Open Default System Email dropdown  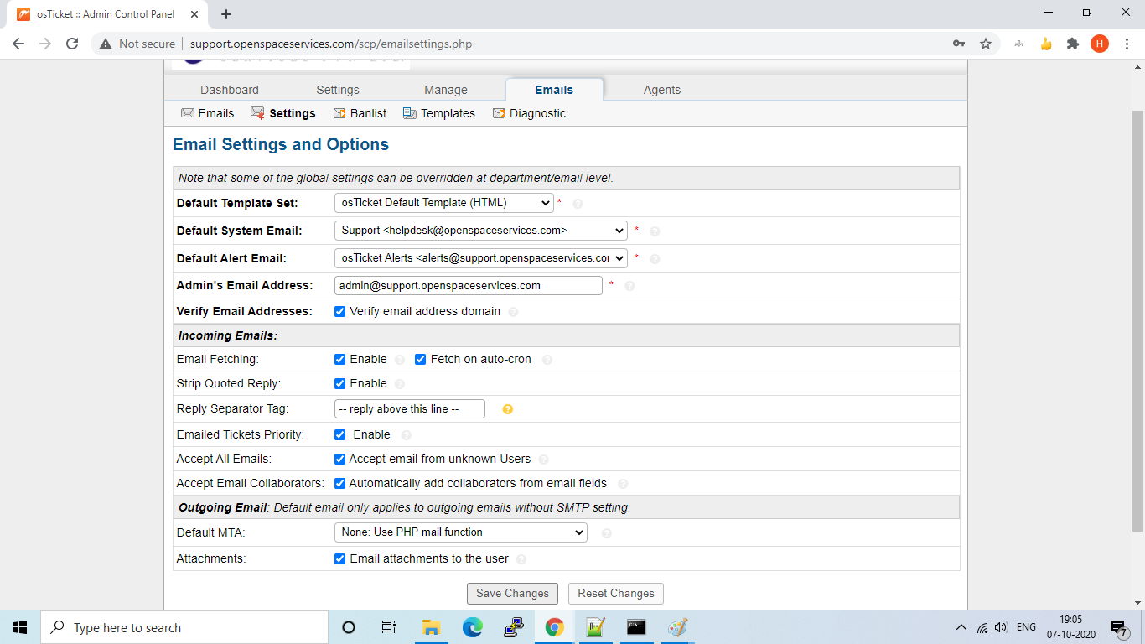pyautogui.click(x=480, y=230)
